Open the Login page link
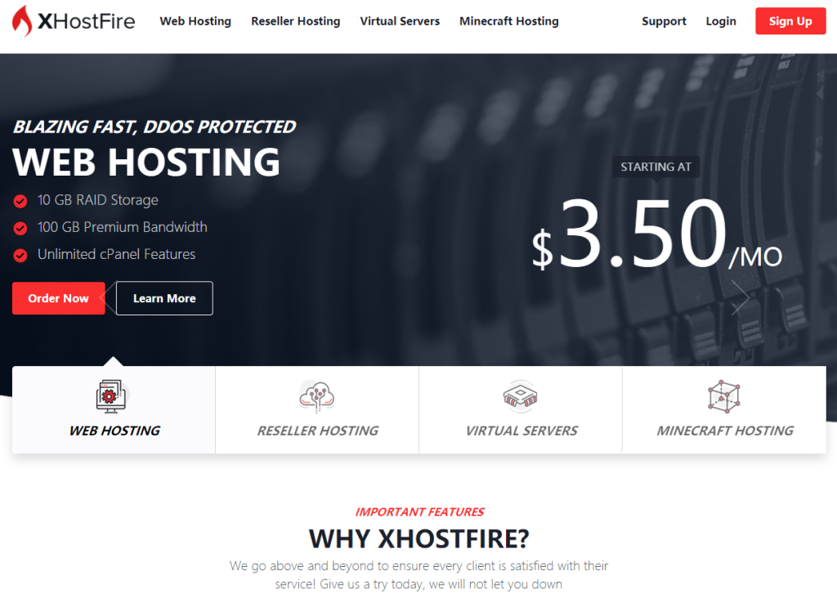The image size is (837, 598). coord(721,21)
